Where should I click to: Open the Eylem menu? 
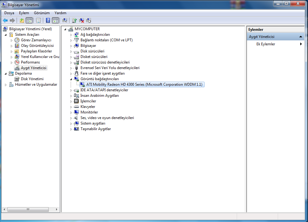click(24, 13)
